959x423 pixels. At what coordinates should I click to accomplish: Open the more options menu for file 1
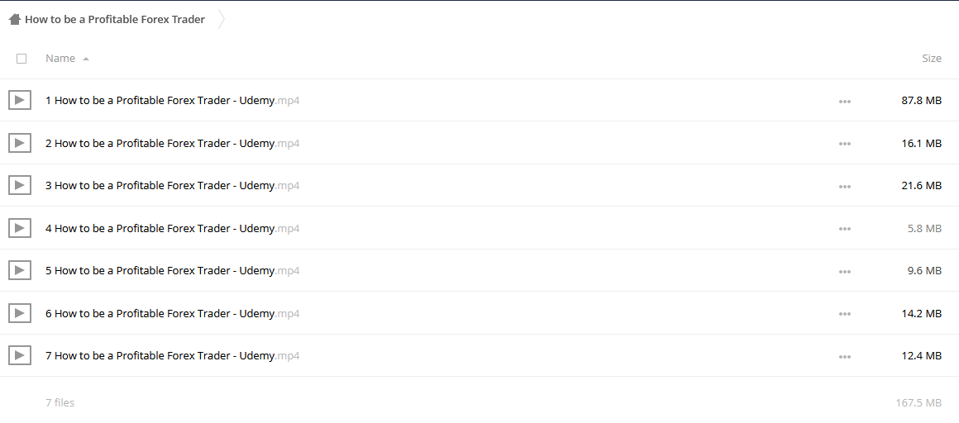point(845,102)
